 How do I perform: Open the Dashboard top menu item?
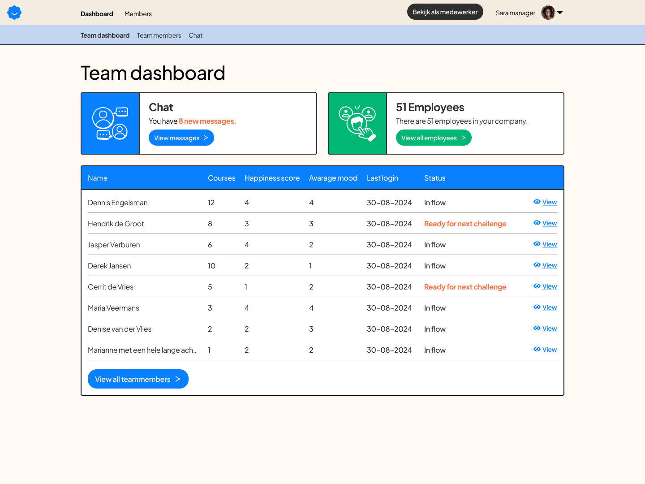point(97,14)
